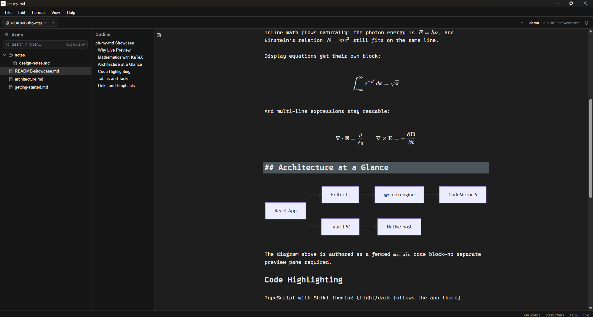The image size is (593, 317).
Task: Click 'And multi-line expressions stay readable:' line
Action: (x=327, y=111)
